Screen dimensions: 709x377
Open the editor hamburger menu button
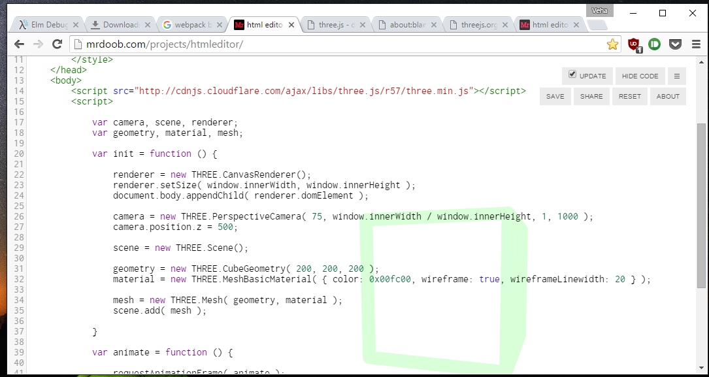[677, 76]
